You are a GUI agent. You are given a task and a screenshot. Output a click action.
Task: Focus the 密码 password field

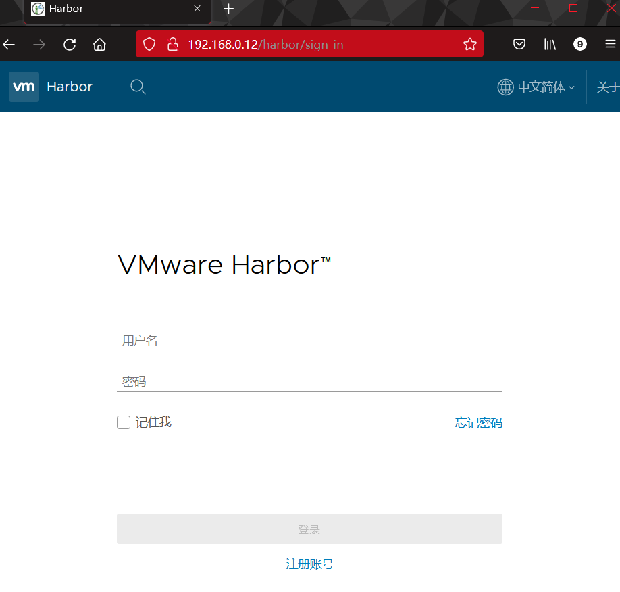(x=309, y=381)
